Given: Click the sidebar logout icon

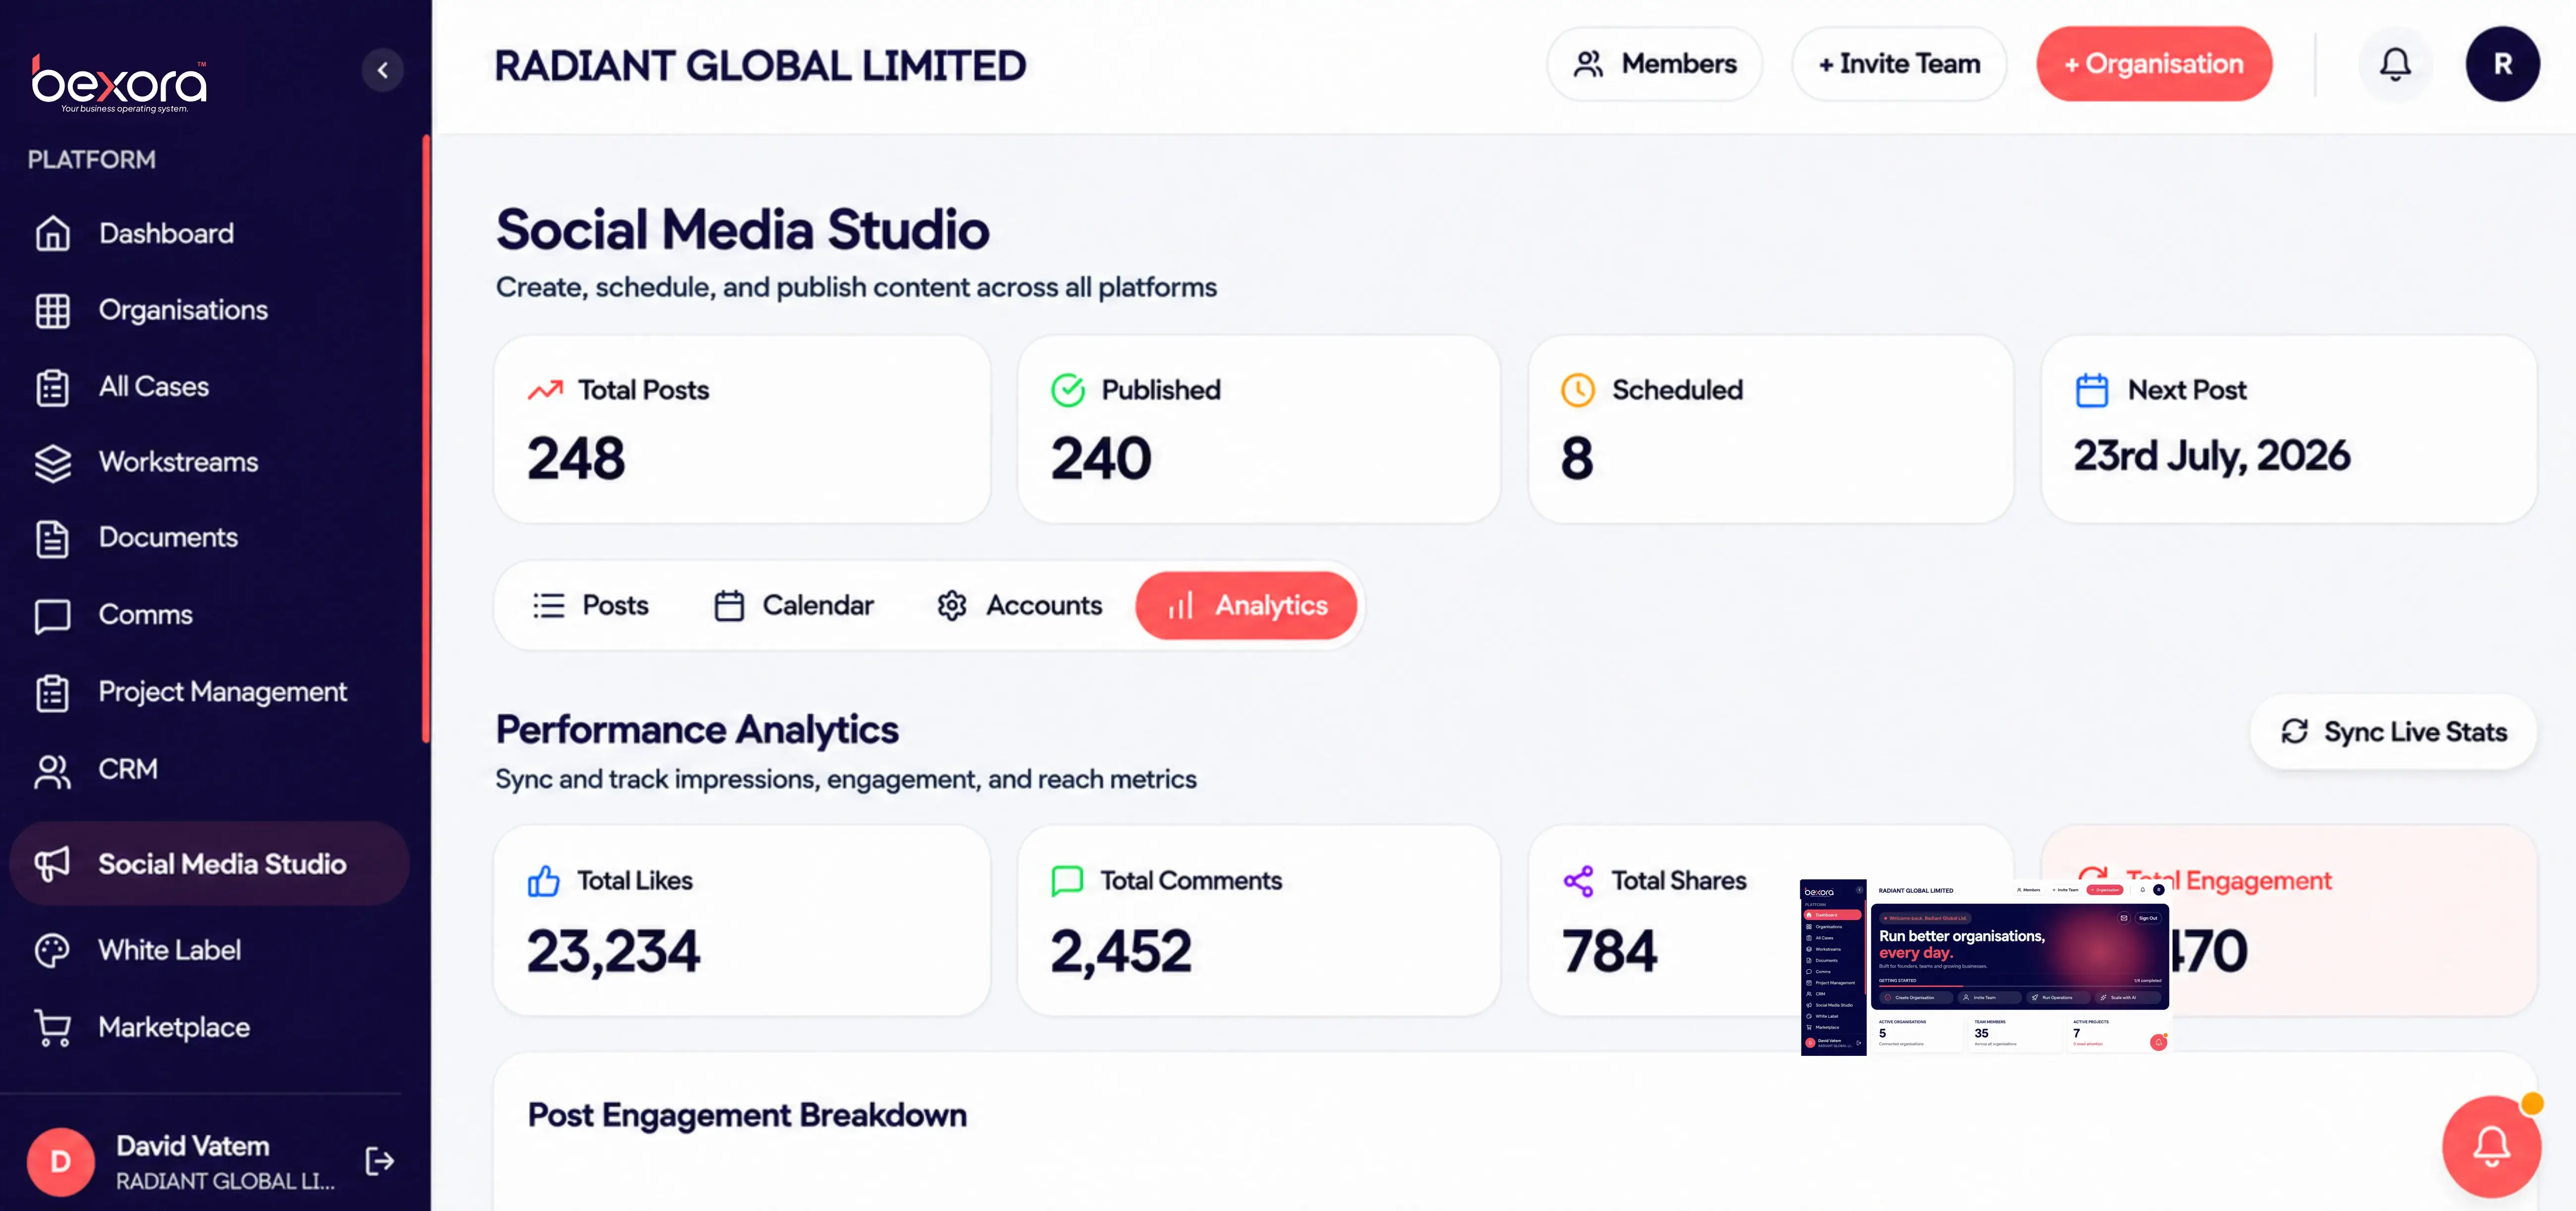Looking at the screenshot, I should [380, 1161].
